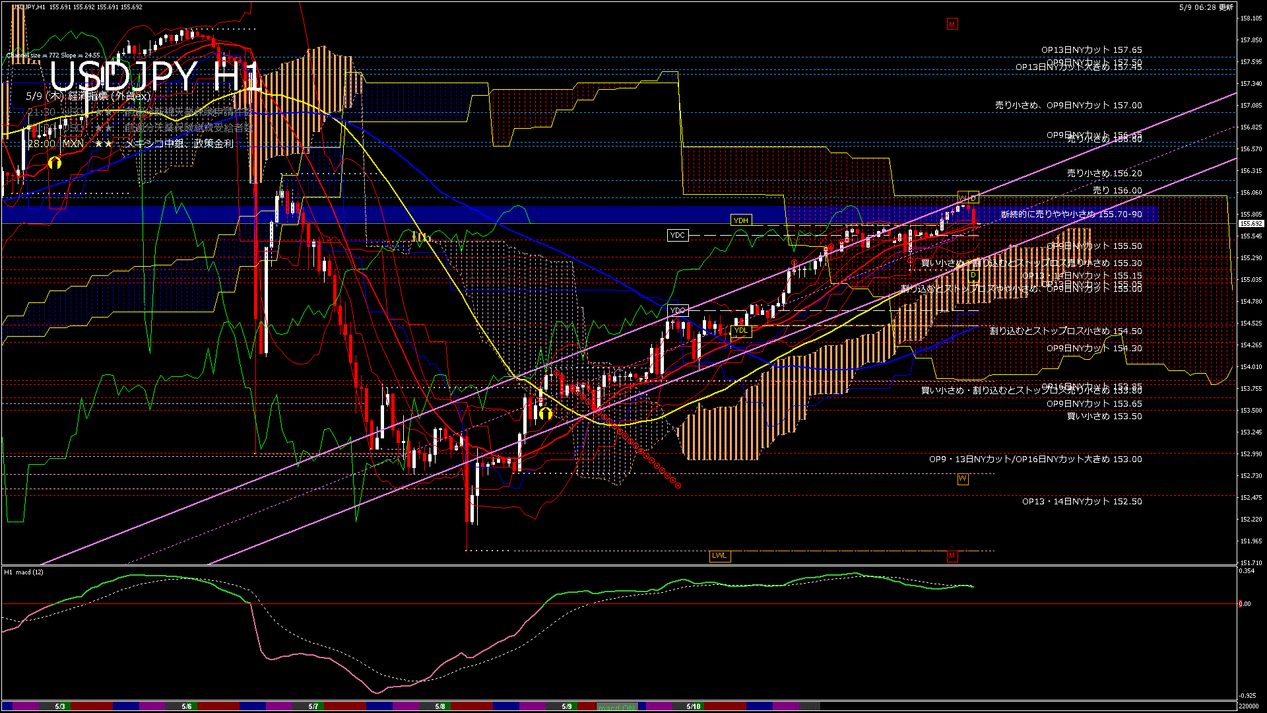
Task: Click the current price tag 155.692
Action: [1251, 224]
